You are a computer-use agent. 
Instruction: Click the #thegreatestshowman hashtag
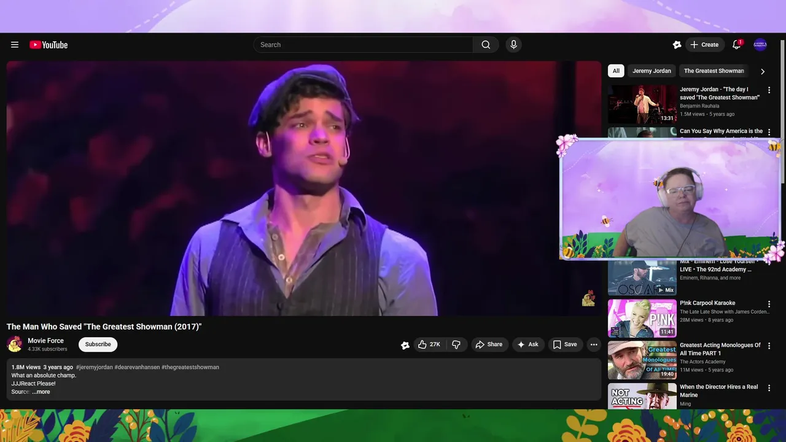pos(190,367)
